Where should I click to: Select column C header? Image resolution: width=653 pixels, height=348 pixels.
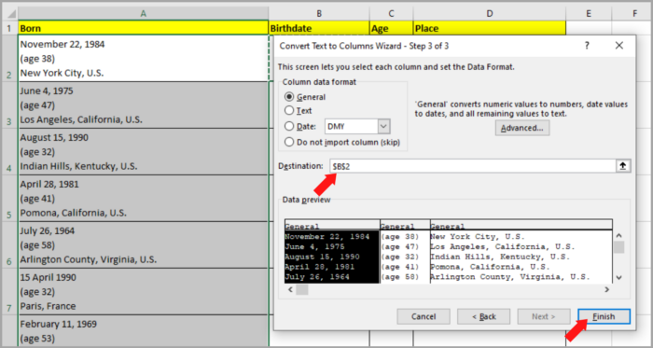pyautogui.click(x=391, y=13)
